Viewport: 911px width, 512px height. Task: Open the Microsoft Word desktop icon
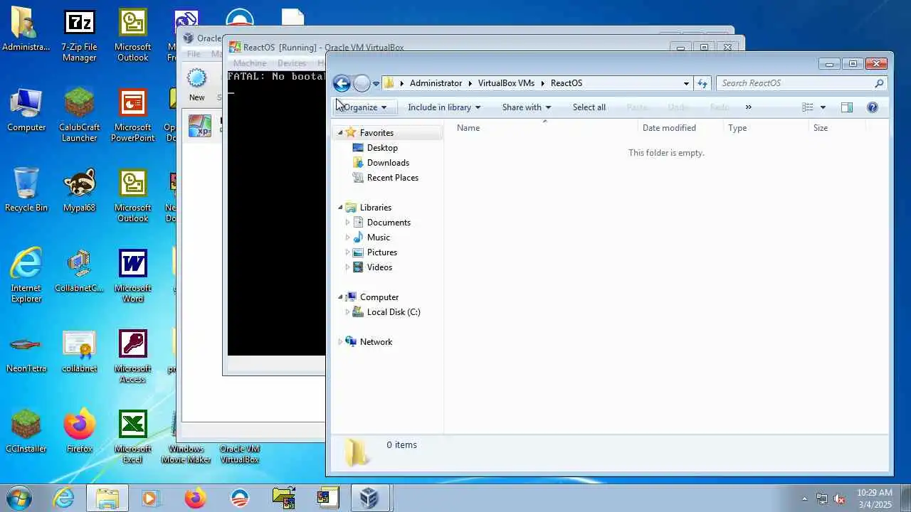(x=132, y=276)
